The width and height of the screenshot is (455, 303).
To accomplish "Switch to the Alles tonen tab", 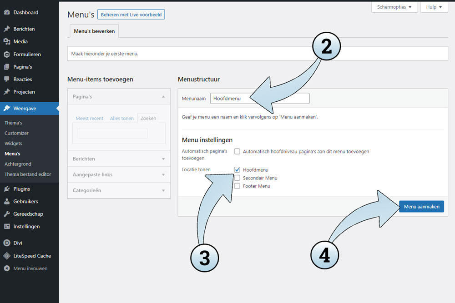I will [121, 119].
